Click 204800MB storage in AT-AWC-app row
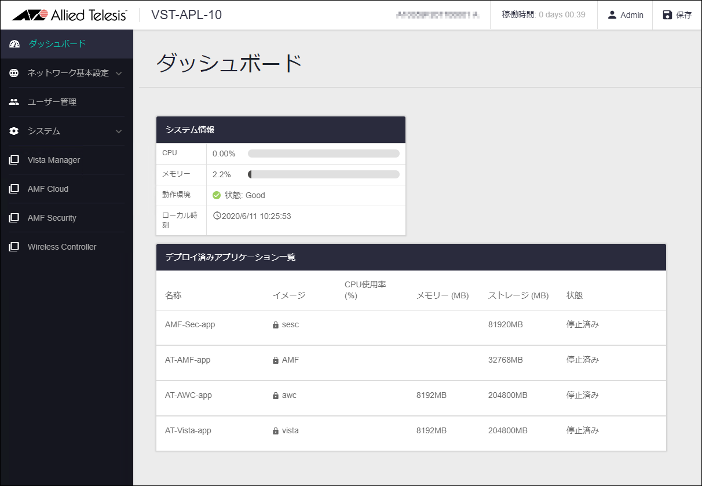This screenshot has height=486, width=702. coord(508,395)
